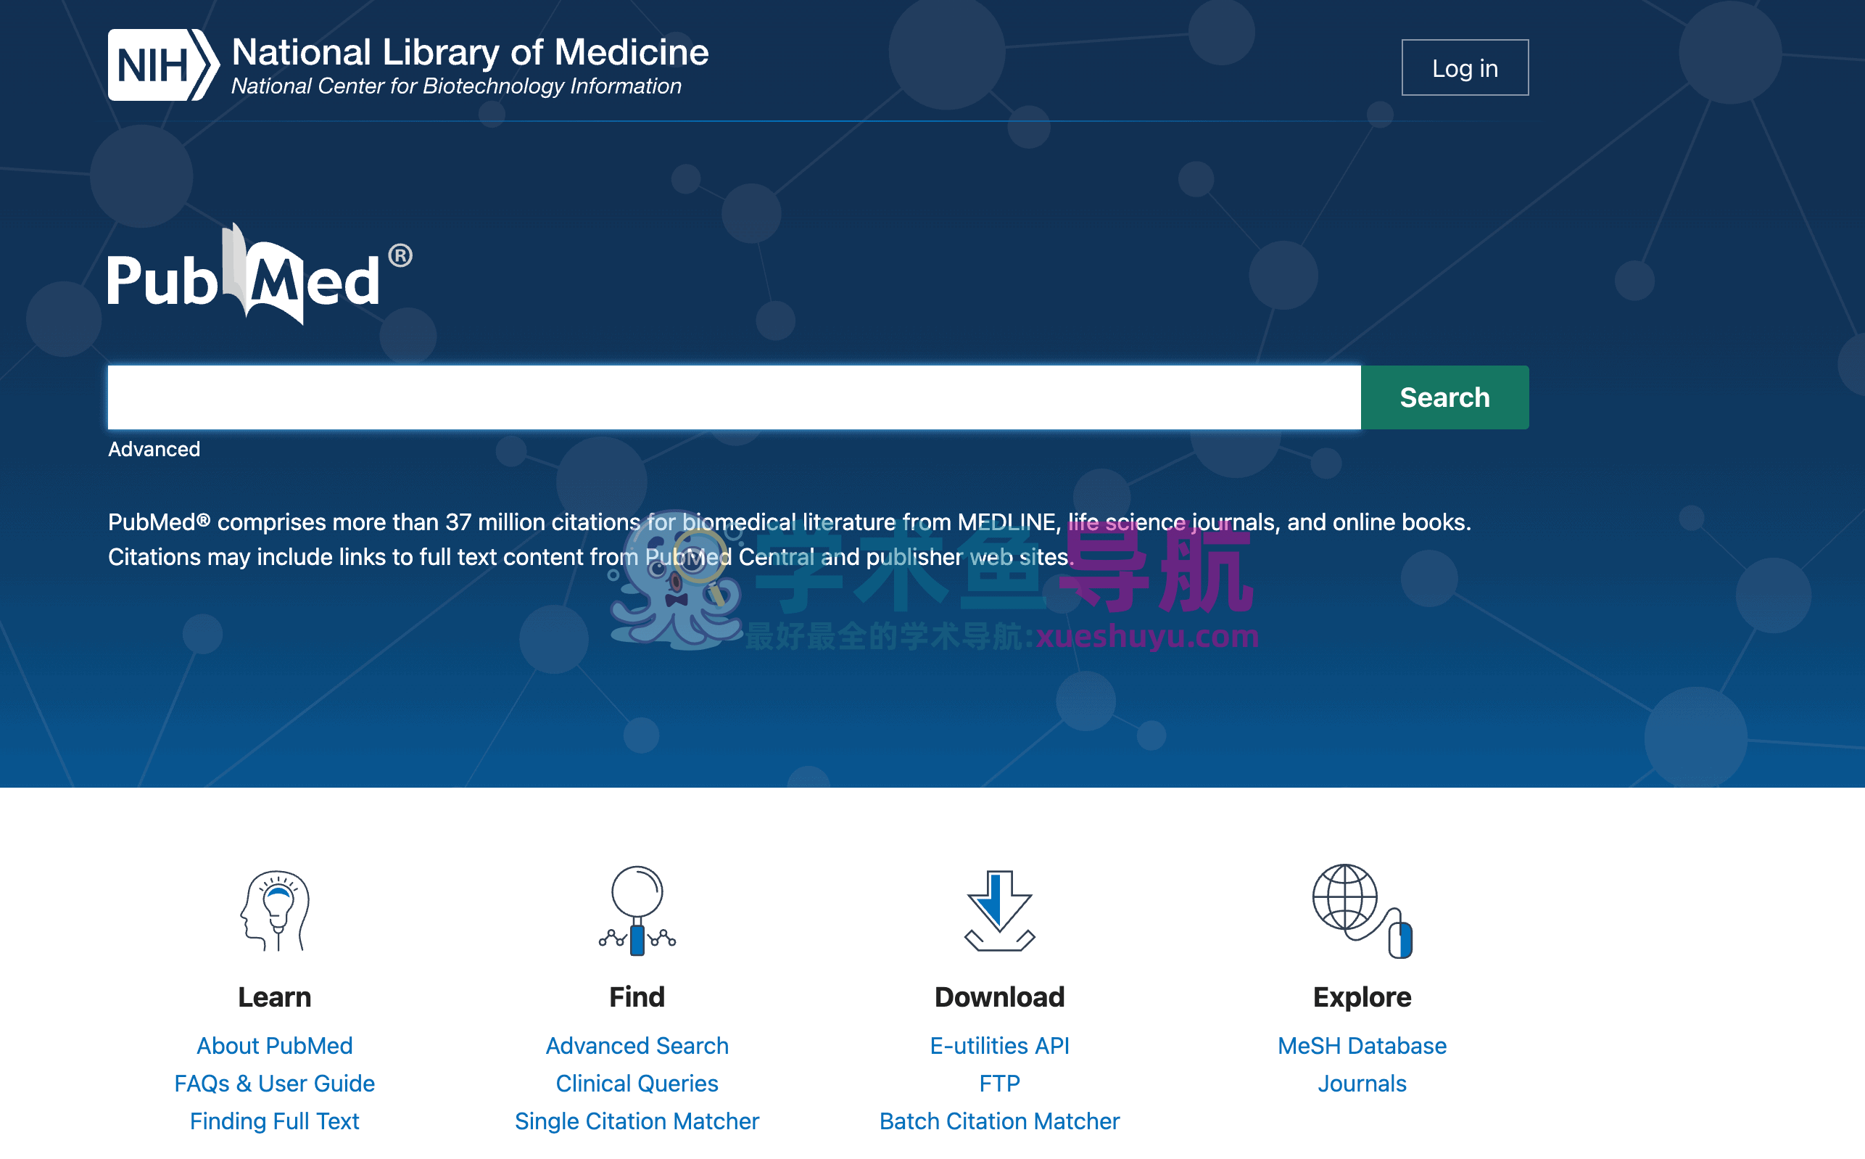Open the About PubMed link
This screenshot has width=1865, height=1159.
click(274, 1046)
